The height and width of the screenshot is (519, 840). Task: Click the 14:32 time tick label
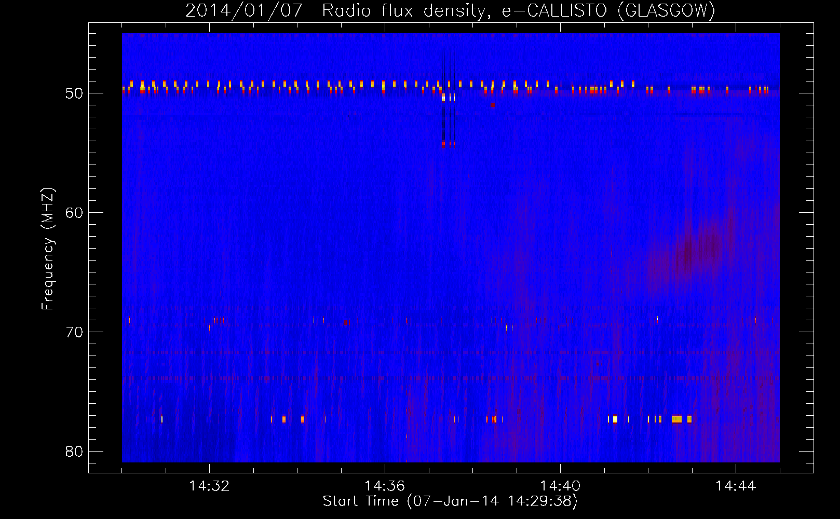(x=209, y=486)
